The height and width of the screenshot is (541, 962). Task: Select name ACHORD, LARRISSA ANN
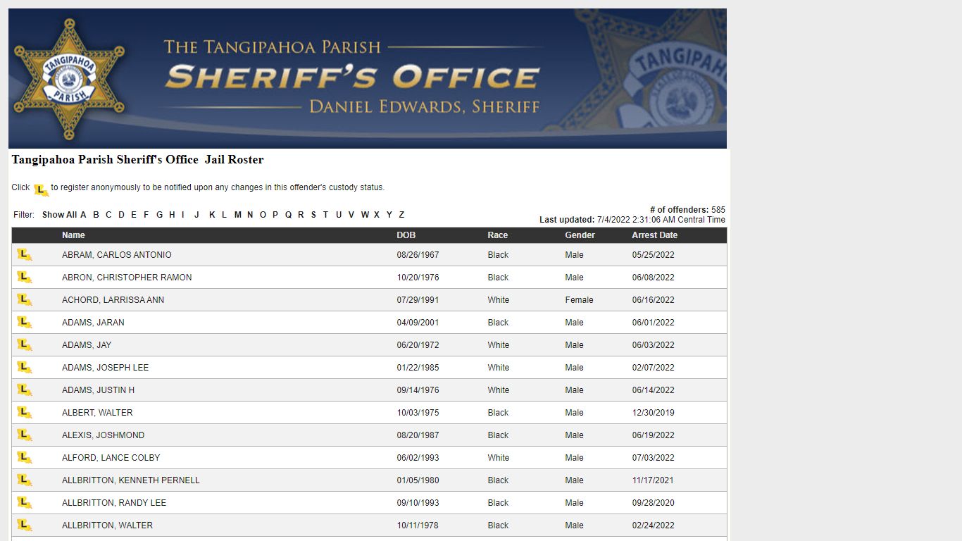[113, 300]
